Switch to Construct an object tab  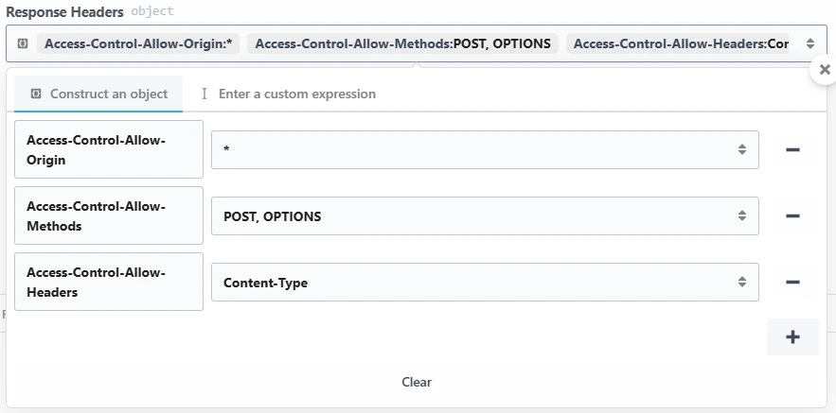(x=98, y=94)
